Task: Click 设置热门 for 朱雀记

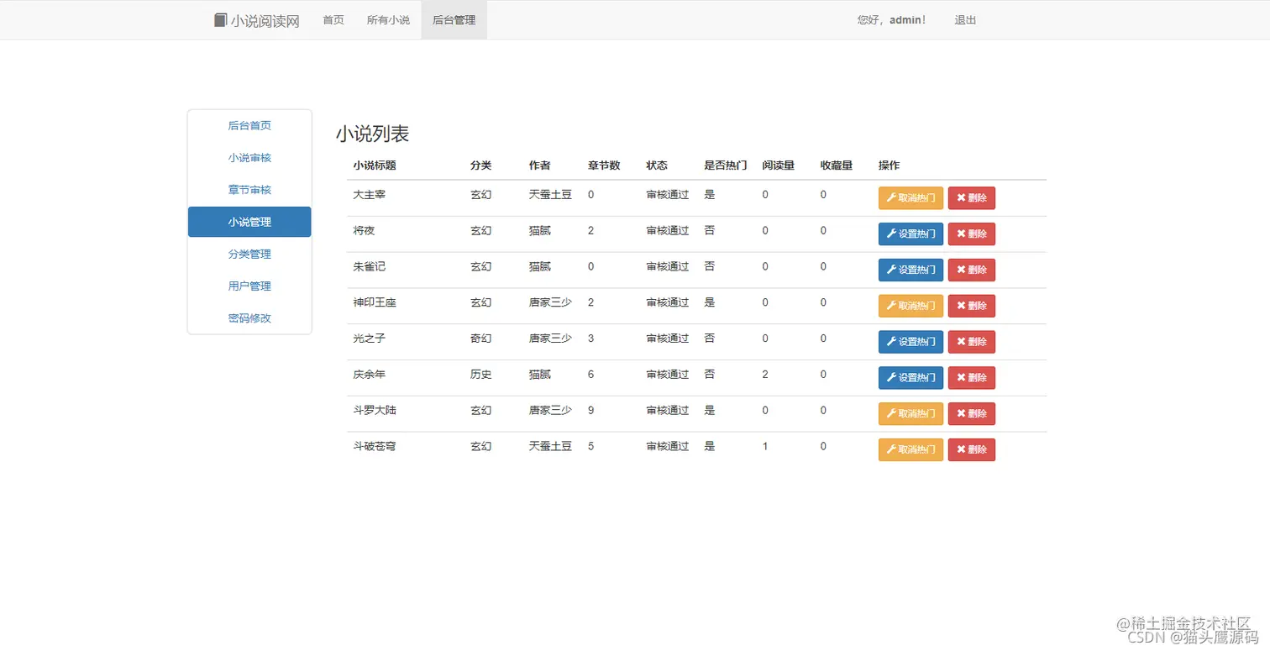Action: point(911,270)
